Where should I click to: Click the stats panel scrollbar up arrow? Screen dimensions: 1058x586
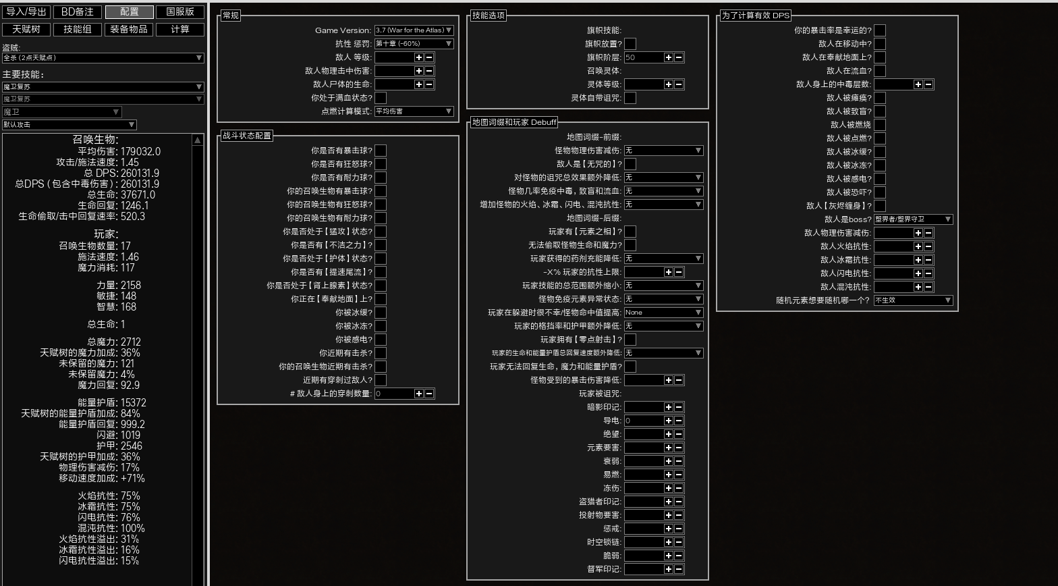pyautogui.click(x=198, y=140)
